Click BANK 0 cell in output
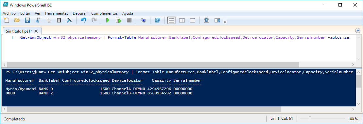 coord(46,89)
